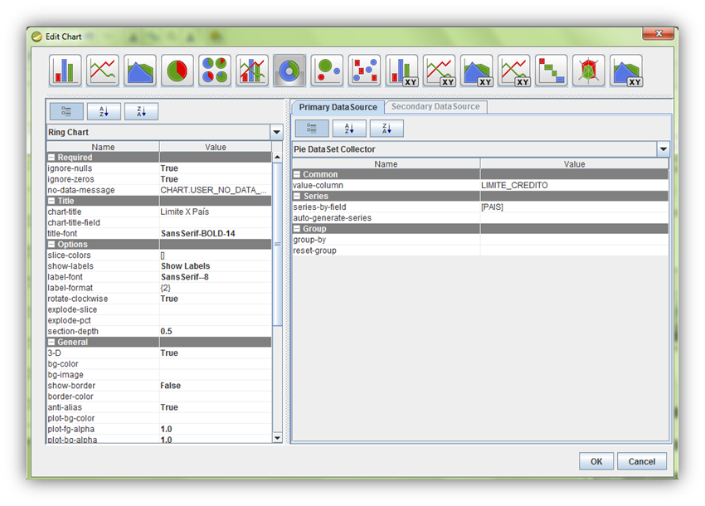Select the Line chart type icon
This screenshot has height=506, width=705.
tap(103, 71)
